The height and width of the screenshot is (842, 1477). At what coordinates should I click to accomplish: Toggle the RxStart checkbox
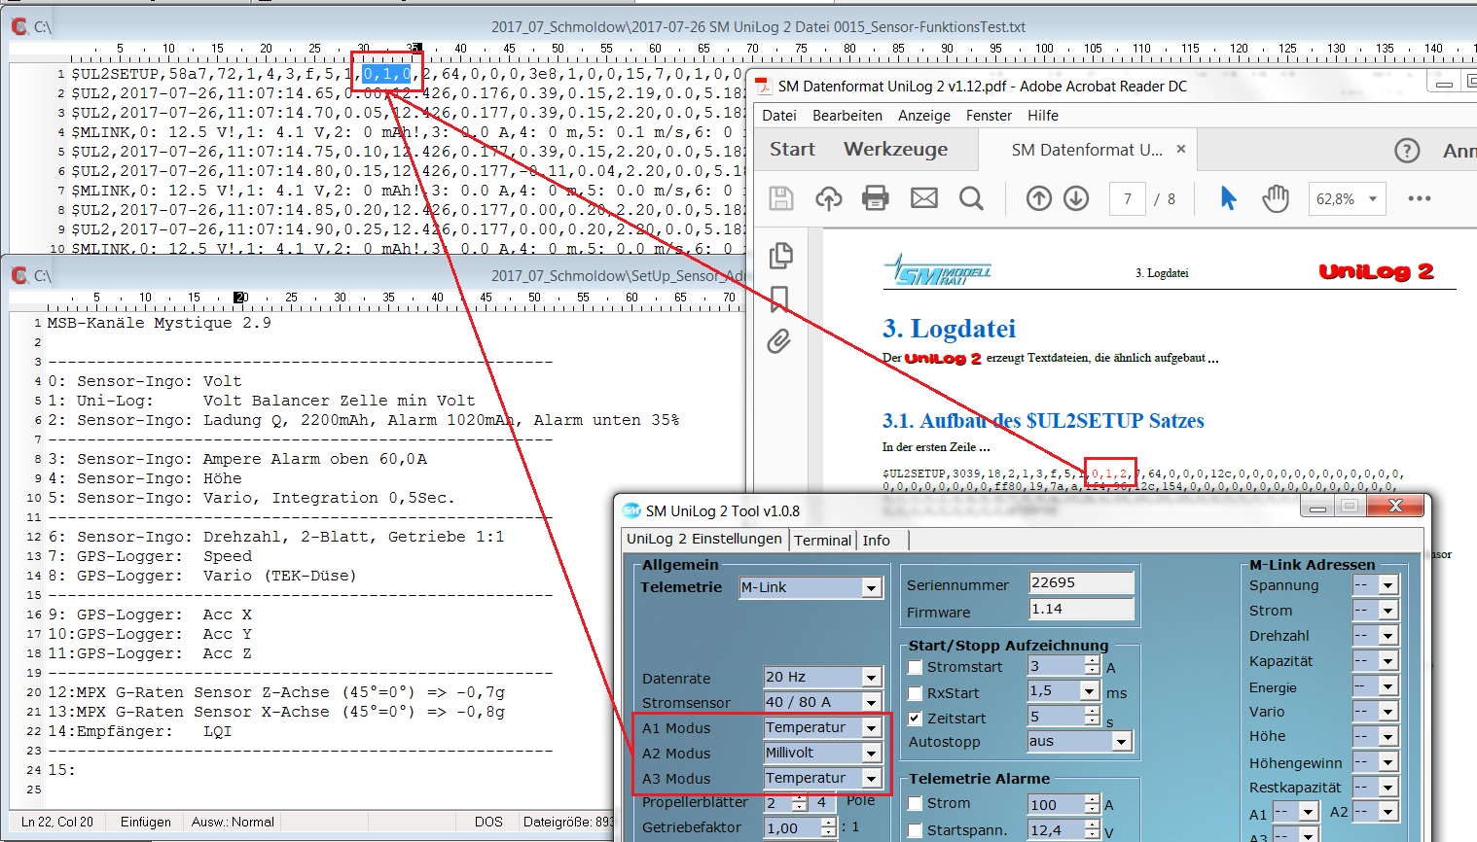coord(916,693)
